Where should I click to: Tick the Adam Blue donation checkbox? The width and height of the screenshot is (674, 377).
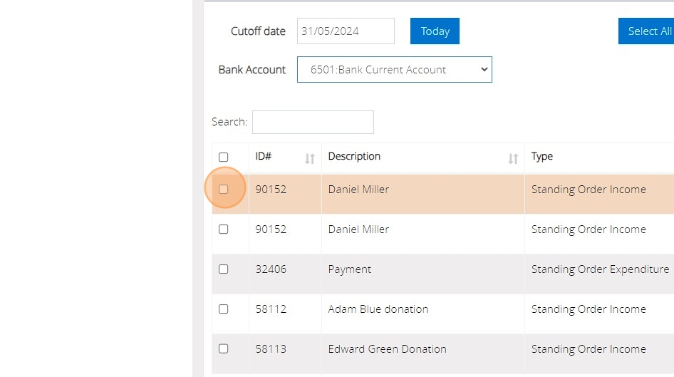point(224,309)
